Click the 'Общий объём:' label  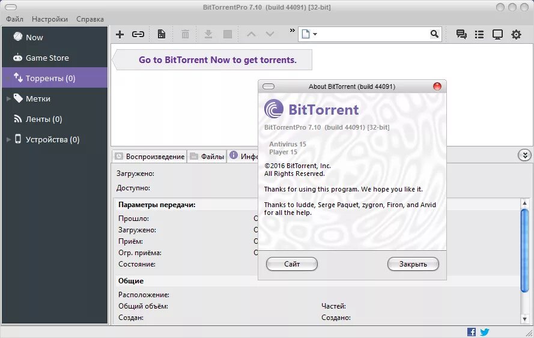point(143,306)
